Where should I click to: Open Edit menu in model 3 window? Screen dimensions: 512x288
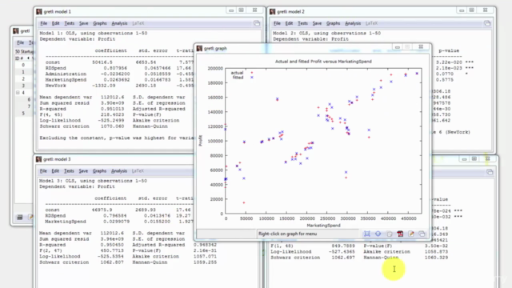pos(55,171)
